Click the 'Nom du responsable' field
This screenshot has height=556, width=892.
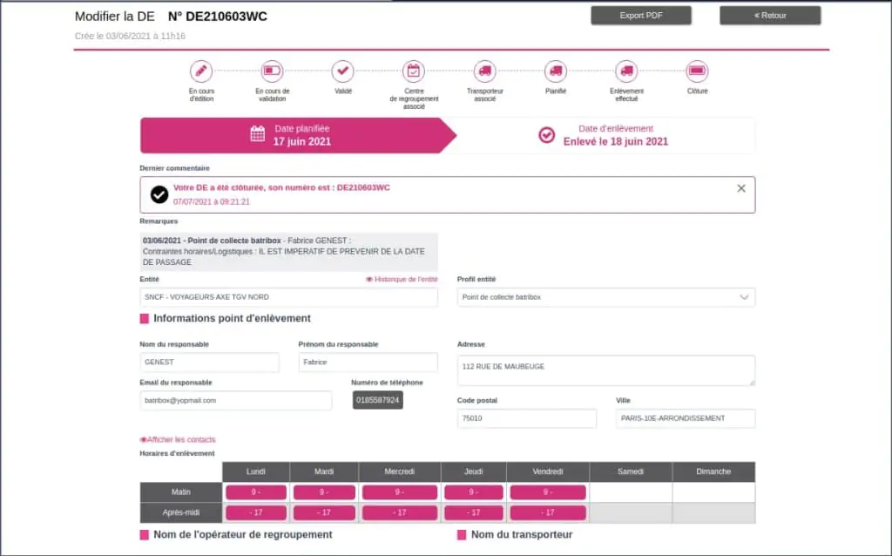(209, 362)
